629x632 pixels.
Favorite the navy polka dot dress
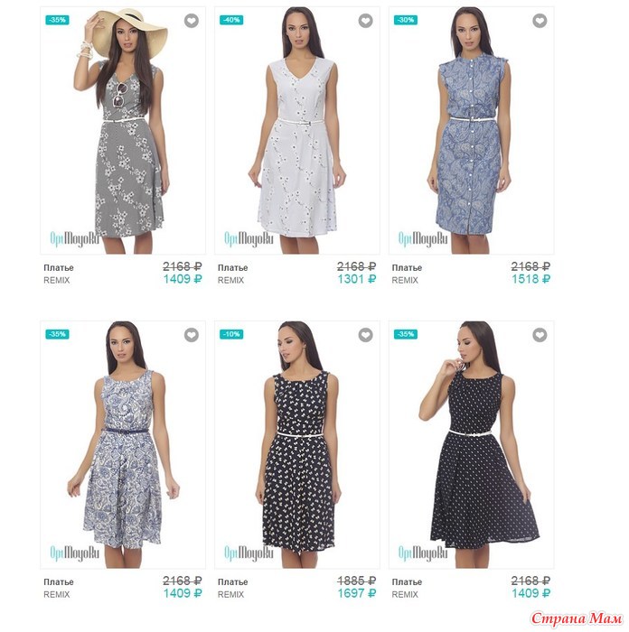click(540, 335)
